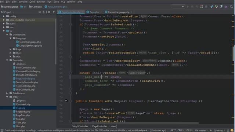Screen dimensions: 235x132
Task: Open Search Everywhere magnifier icon
Action: (231, 7)
